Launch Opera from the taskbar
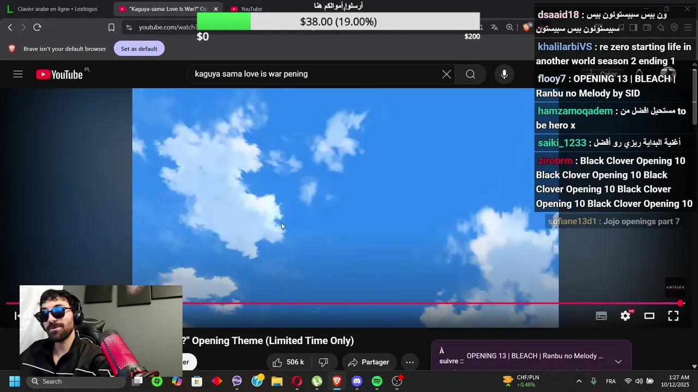This screenshot has height=392, width=698. (297, 381)
